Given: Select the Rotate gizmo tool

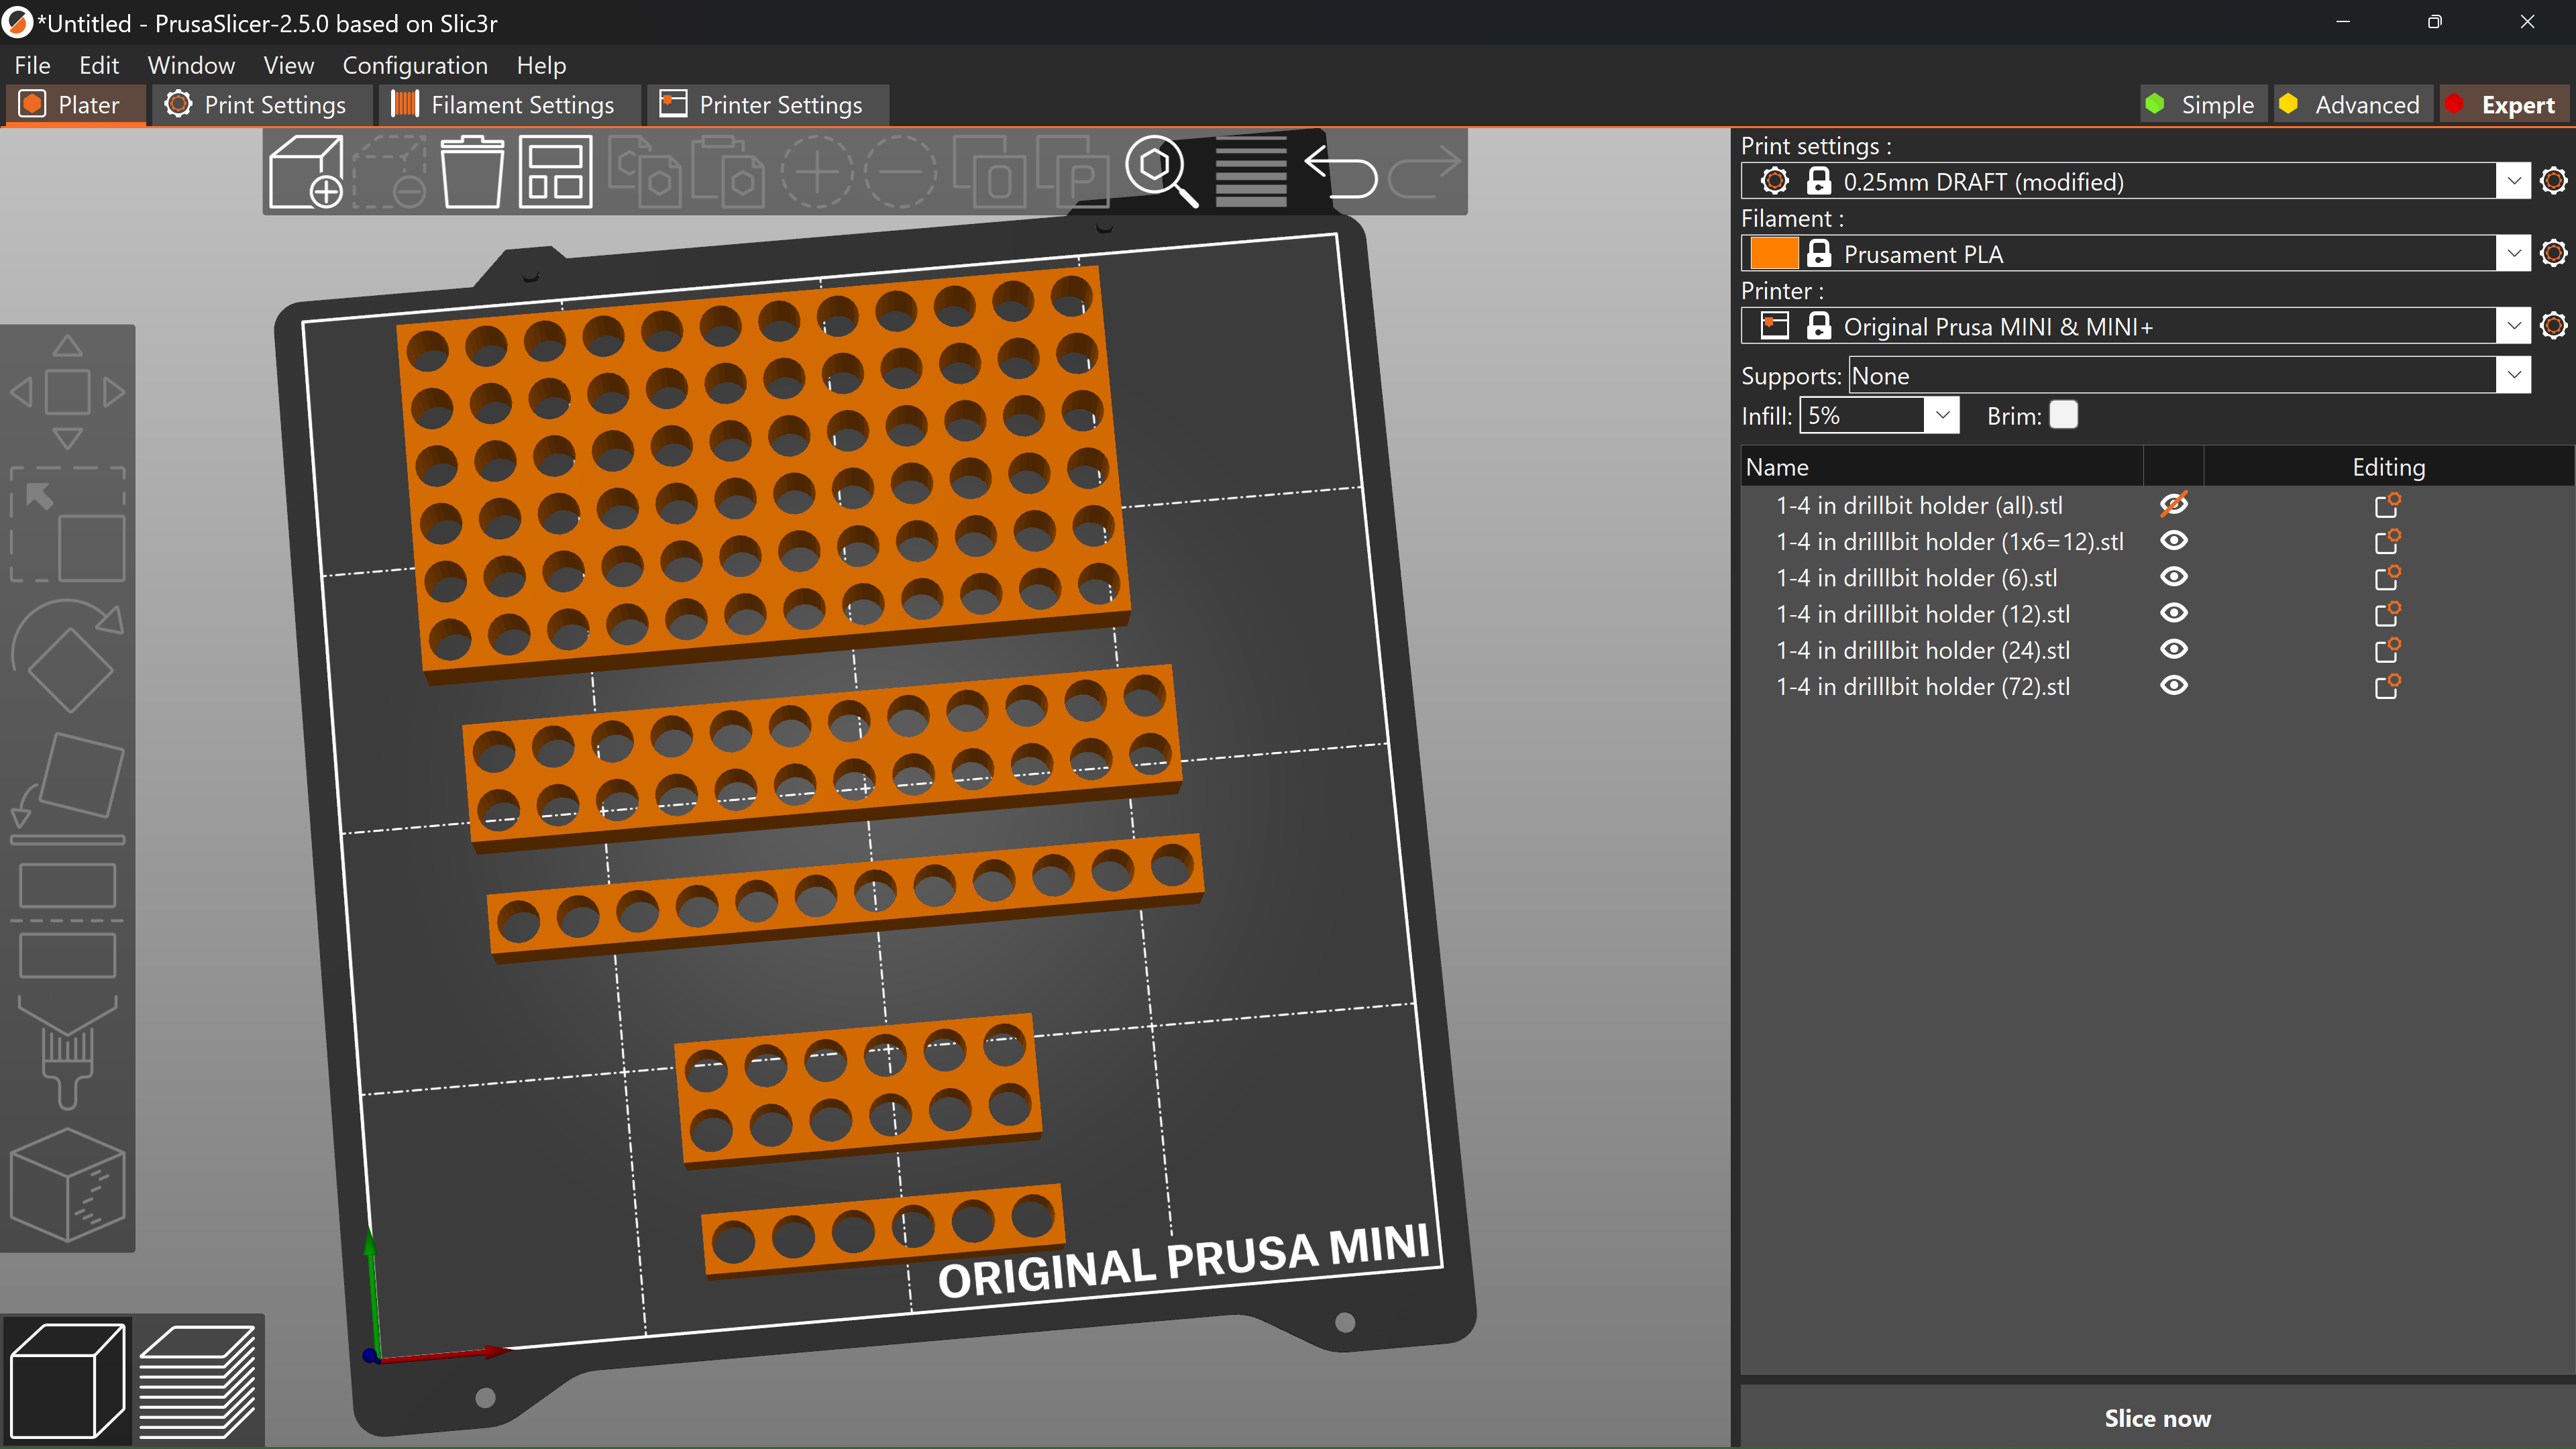Looking at the screenshot, I should (x=67, y=656).
